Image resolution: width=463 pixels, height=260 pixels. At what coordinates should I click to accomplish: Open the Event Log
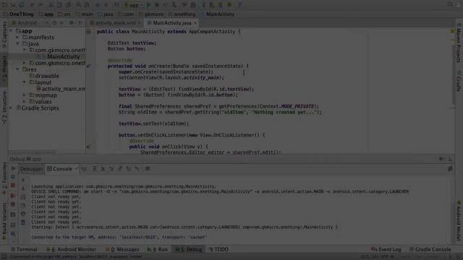pos(386,249)
